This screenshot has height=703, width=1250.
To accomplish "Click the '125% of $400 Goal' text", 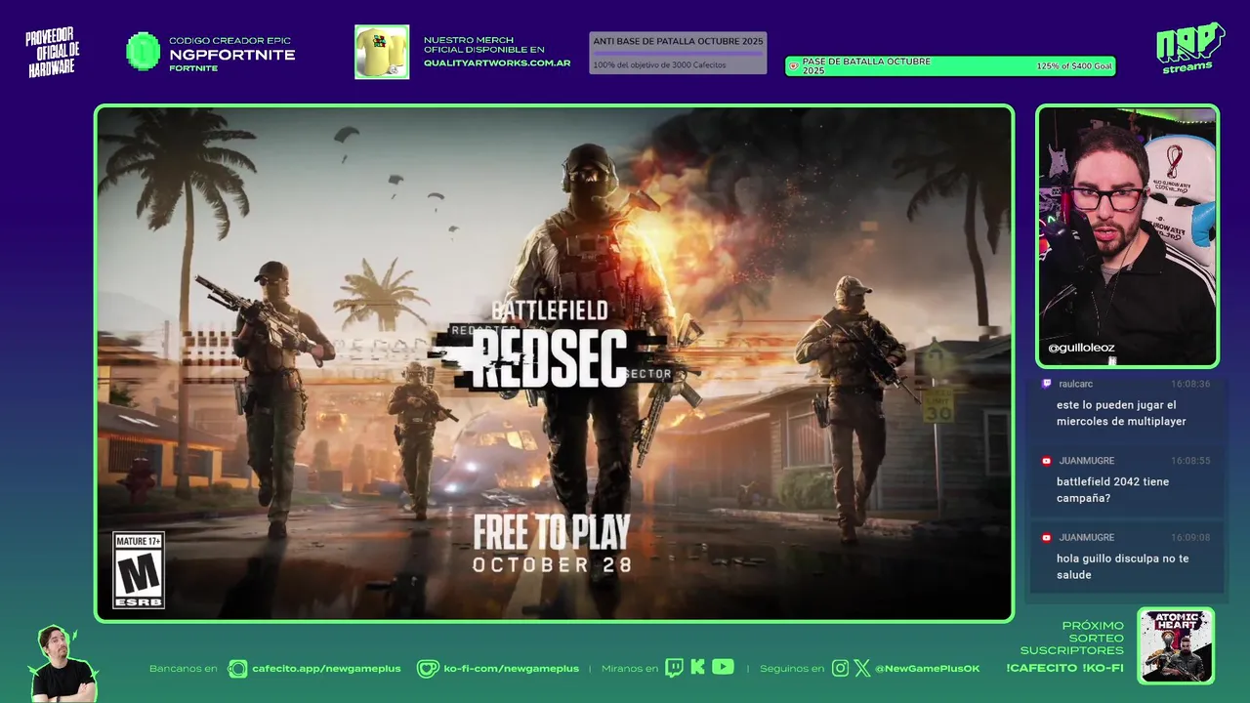I will [x=1074, y=66].
